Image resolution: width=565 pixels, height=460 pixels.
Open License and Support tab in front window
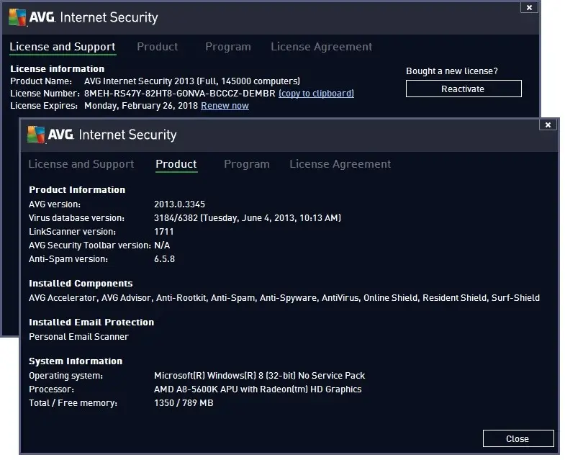click(x=81, y=164)
